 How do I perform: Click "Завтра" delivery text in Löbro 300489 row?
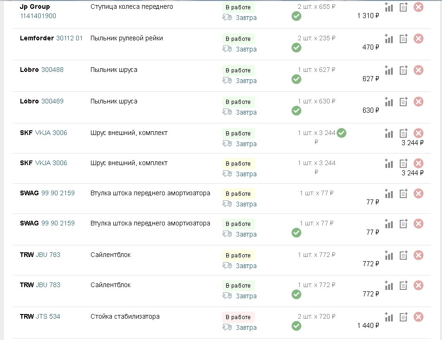[x=246, y=112]
